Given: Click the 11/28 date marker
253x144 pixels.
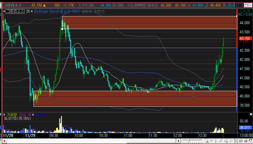Looking at the screenshot, I should [8, 135].
